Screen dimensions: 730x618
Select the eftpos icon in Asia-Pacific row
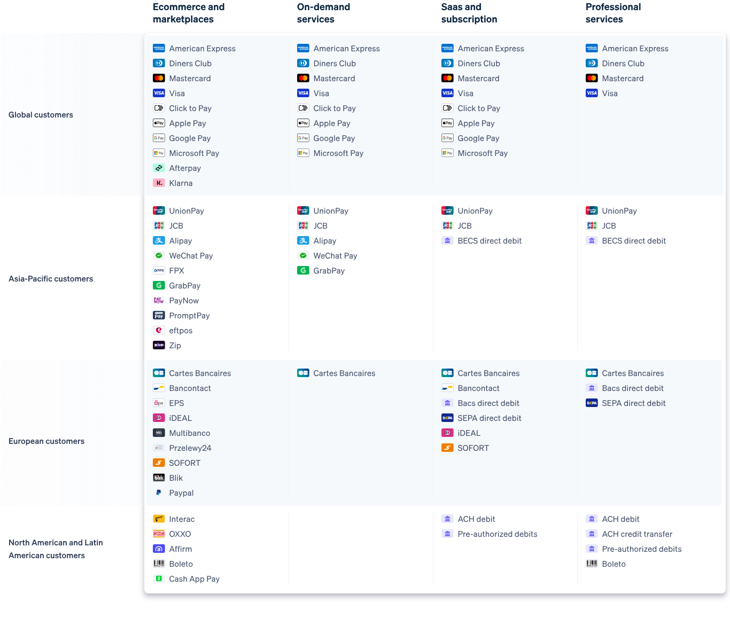[159, 330]
